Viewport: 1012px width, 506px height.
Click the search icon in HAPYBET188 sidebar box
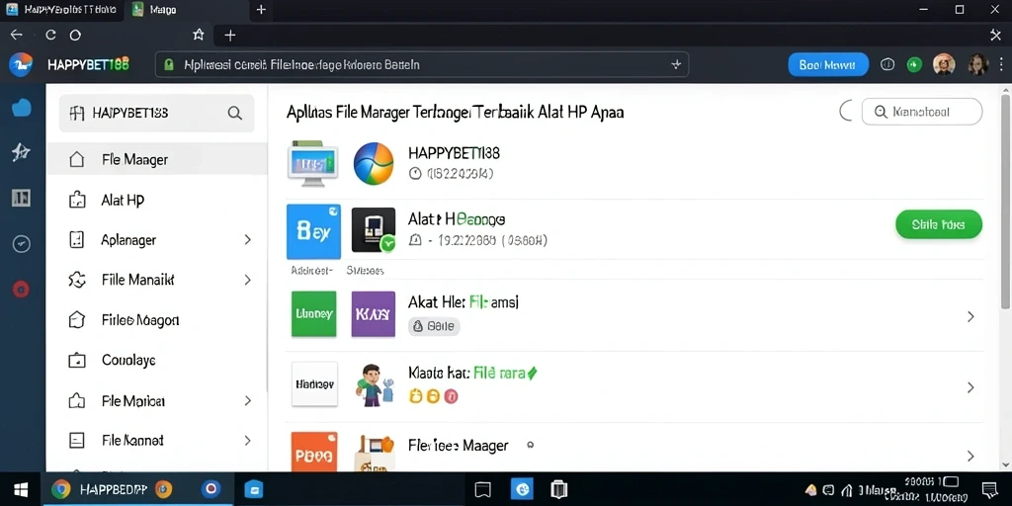[235, 113]
